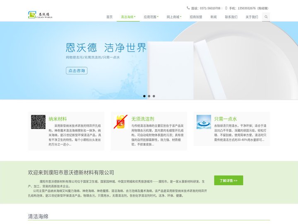
Task: Click the phone number 0371-56010708
Action: (x=210, y=8)
